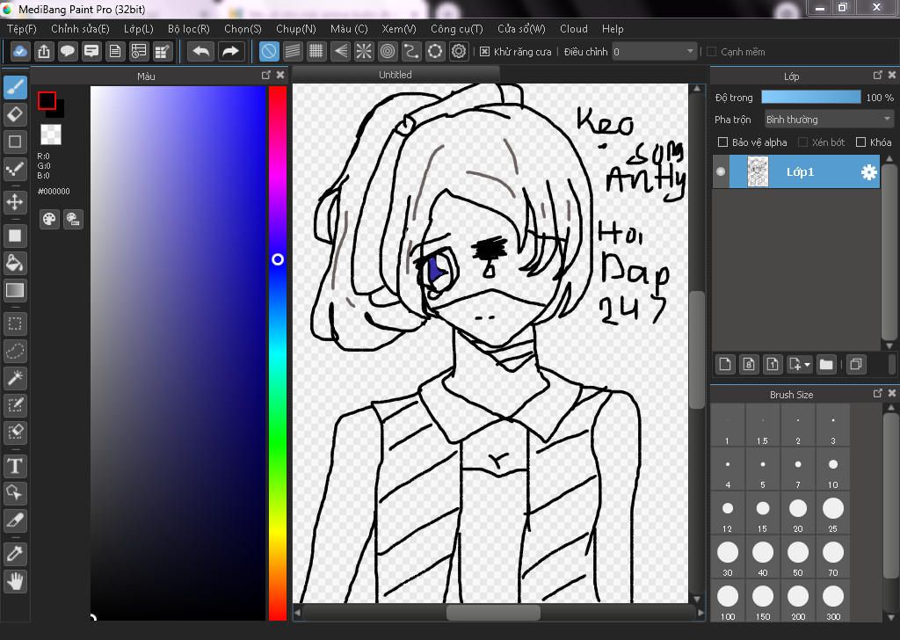Viewport: 900px width, 640px height.
Task: Click the foreground color swatch
Action: (47, 101)
